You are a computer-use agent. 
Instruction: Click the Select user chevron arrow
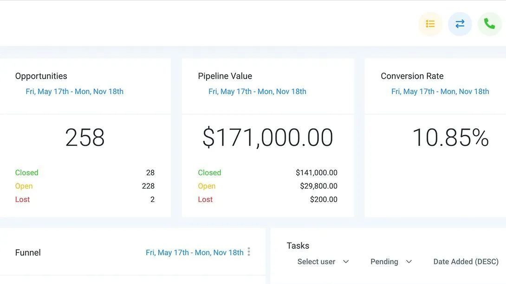coord(346,261)
